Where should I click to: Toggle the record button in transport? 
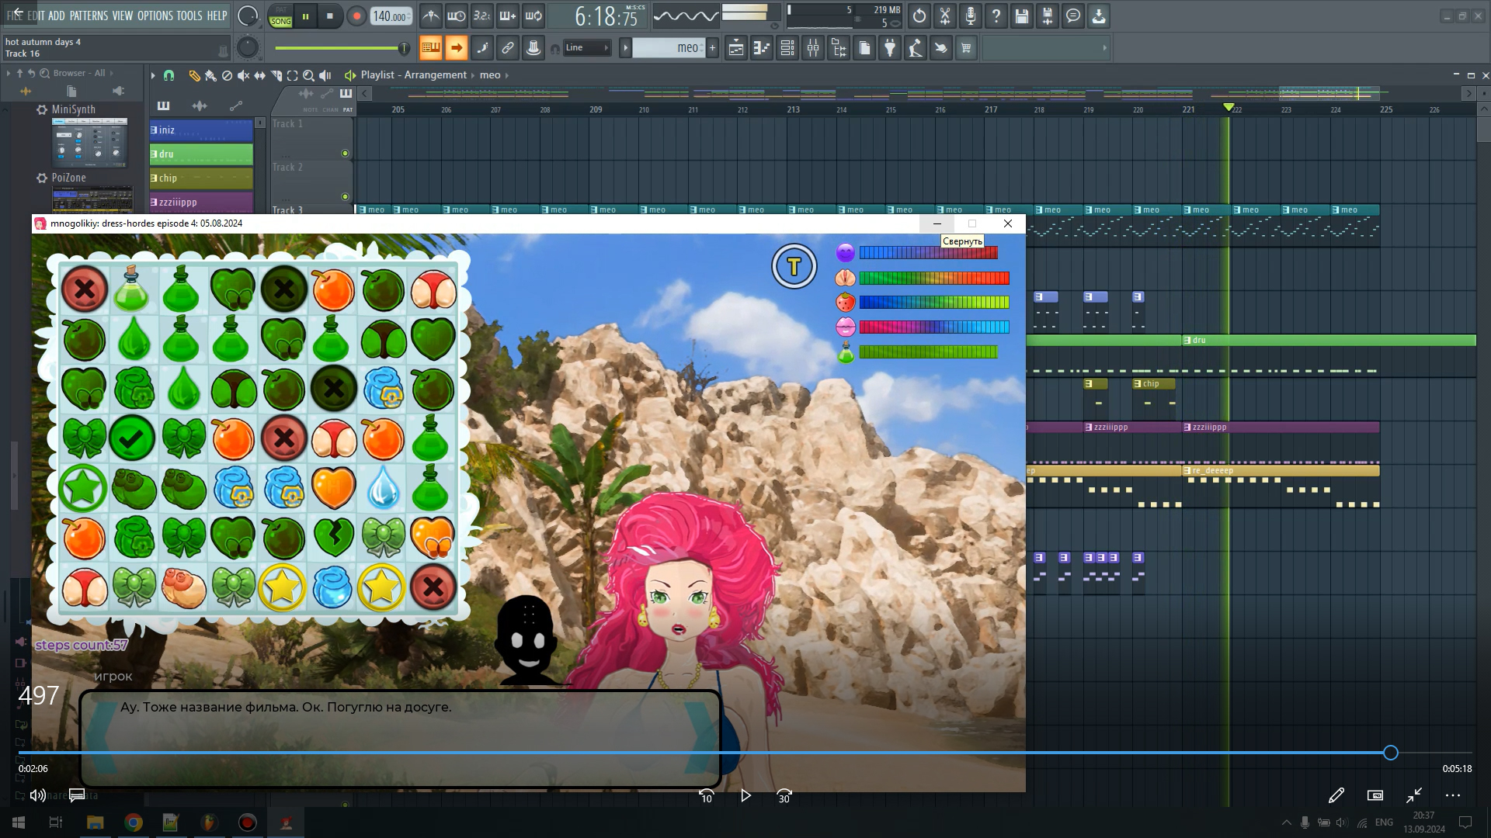[x=356, y=16]
